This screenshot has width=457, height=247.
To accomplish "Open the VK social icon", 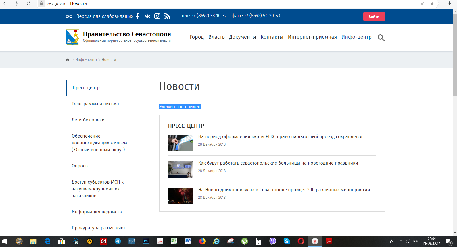I will click(147, 16).
